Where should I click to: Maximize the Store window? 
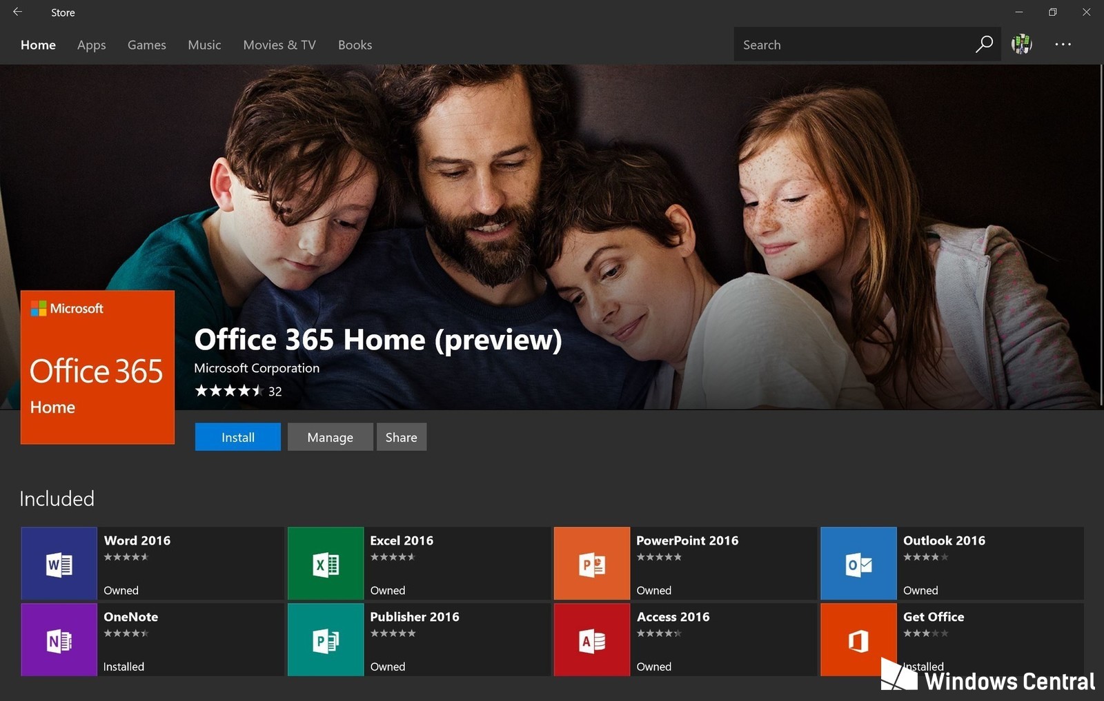pyautogui.click(x=1052, y=12)
